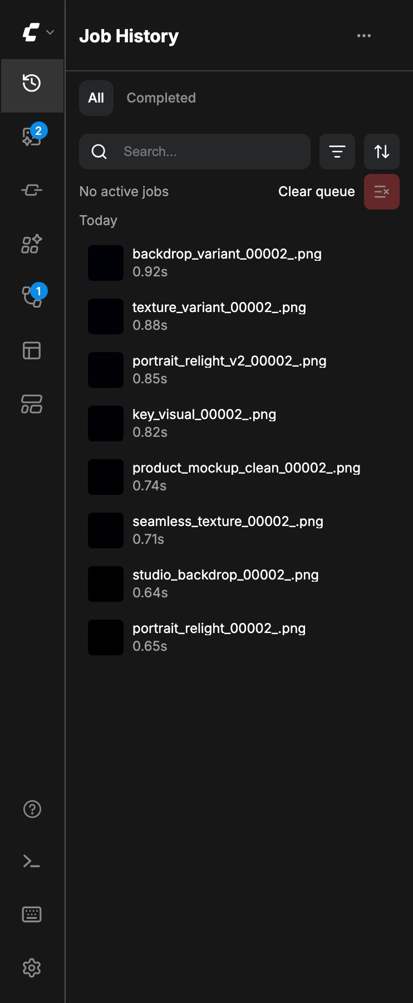Expand the logo menu chevron dropdown
Image resolution: width=413 pixels, height=1003 pixels.
coord(50,32)
